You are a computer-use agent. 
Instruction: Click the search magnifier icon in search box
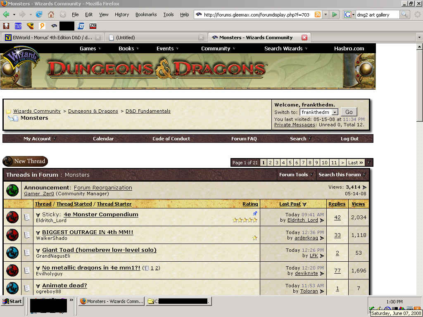tap(404, 14)
